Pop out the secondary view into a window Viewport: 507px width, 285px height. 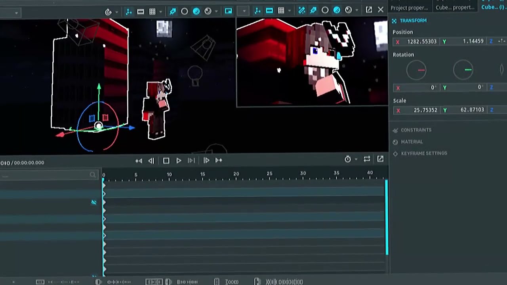click(369, 10)
